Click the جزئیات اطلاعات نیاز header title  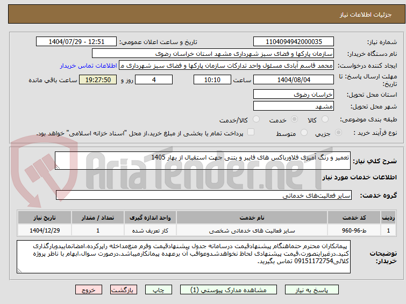tap(366, 15)
